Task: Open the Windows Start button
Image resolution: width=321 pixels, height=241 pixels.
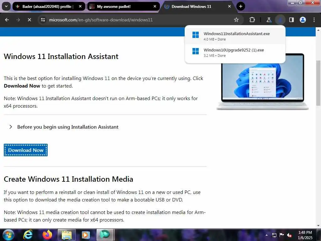Action: (x=8, y=235)
